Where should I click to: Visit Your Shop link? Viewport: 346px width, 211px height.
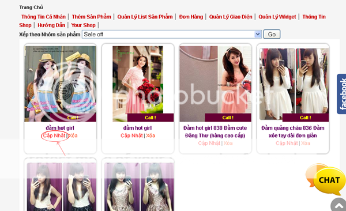[83, 25]
